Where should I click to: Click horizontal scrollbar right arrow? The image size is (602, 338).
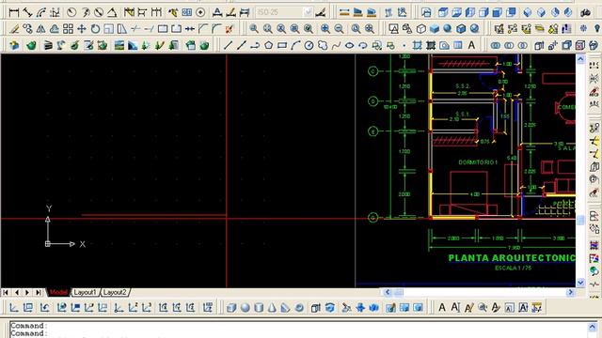tap(571, 292)
